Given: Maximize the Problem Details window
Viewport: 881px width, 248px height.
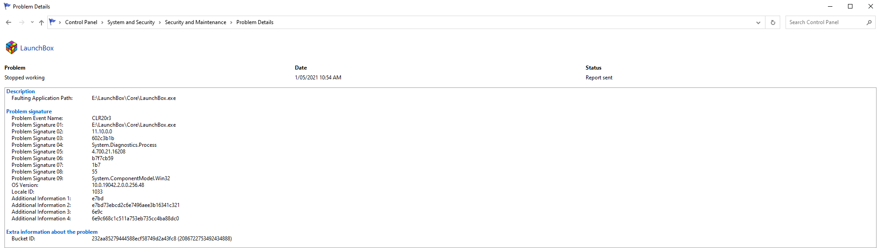Looking at the screenshot, I should pyautogui.click(x=850, y=6).
